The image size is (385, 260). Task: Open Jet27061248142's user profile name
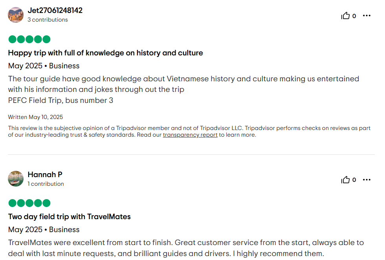55,11
